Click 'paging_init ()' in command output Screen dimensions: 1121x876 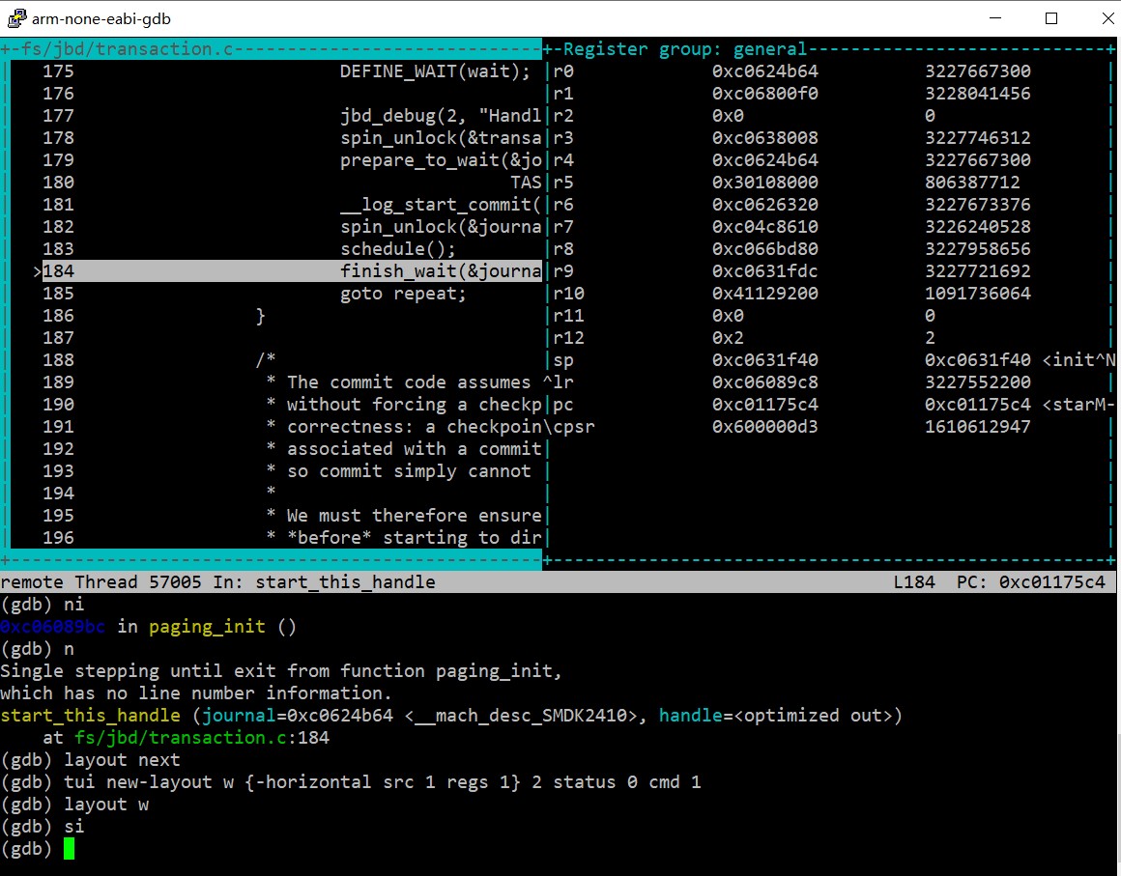(x=222, y=626)
